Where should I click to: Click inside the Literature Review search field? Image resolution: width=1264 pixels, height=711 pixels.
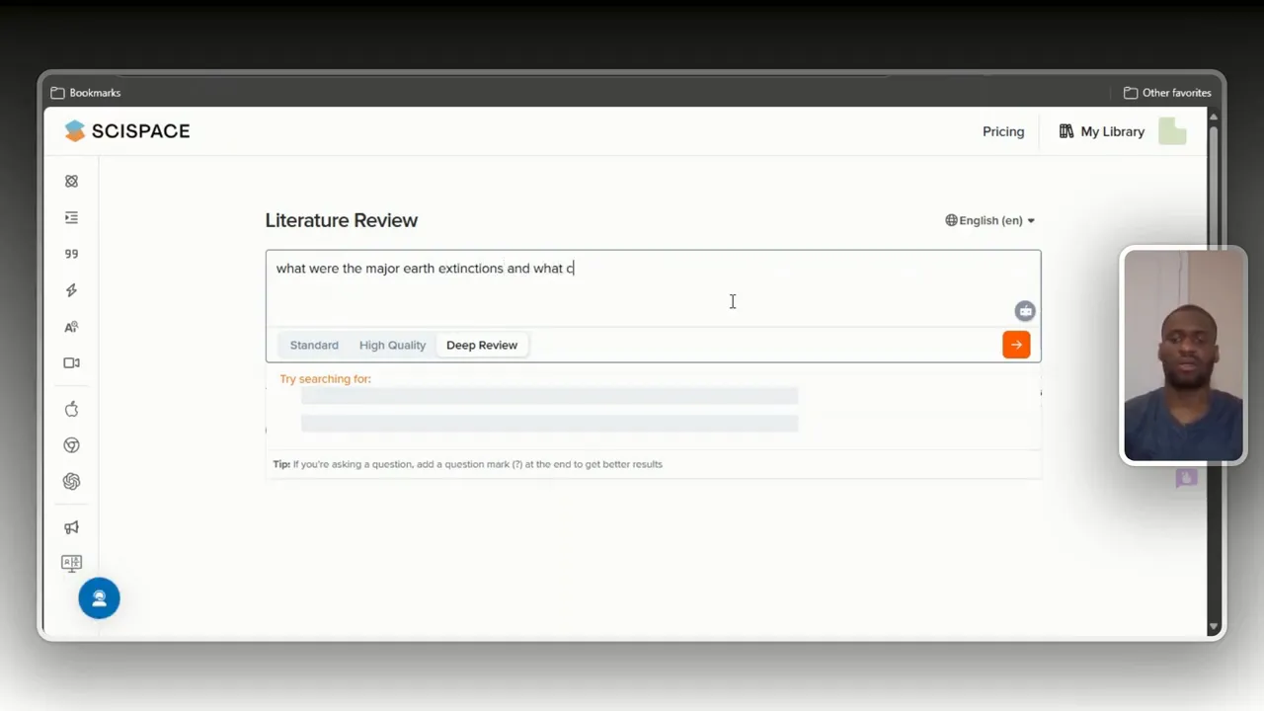pyautogui.click(x=652, y=286)
